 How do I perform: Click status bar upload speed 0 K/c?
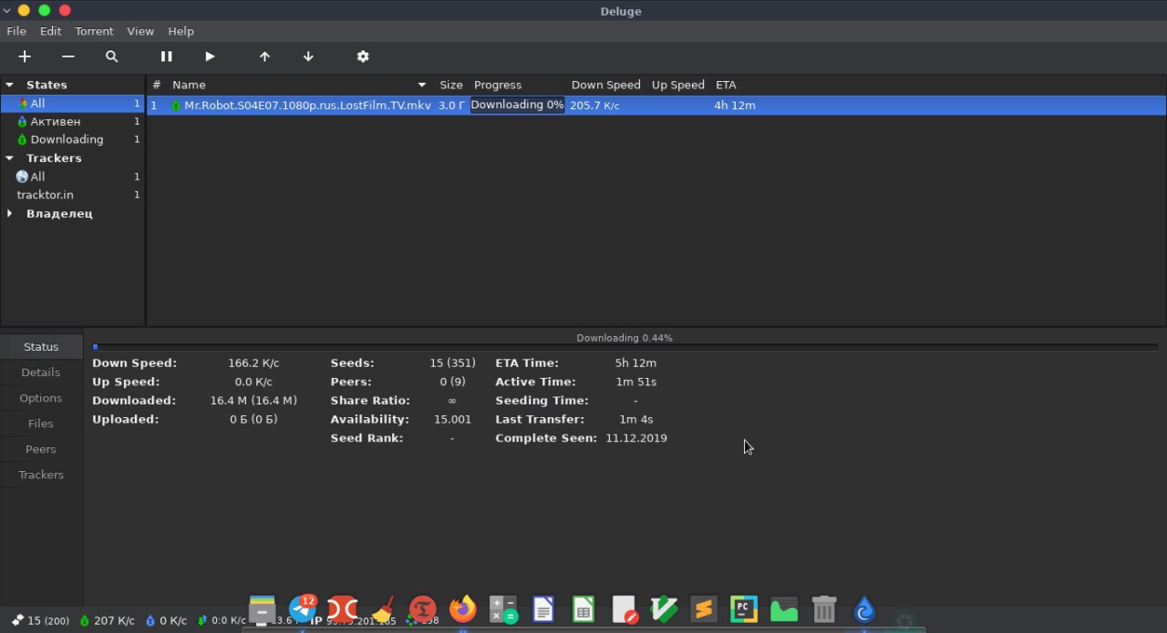pyautogui.click(x=166, y=621)
